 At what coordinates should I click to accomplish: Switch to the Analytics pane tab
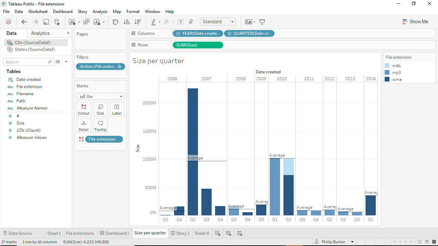click(x=40, y=33)
